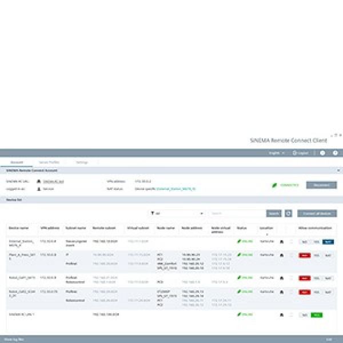Screen dimensions: 343x343
Task: Click the Status column header
Action: [x=242, y=228]
